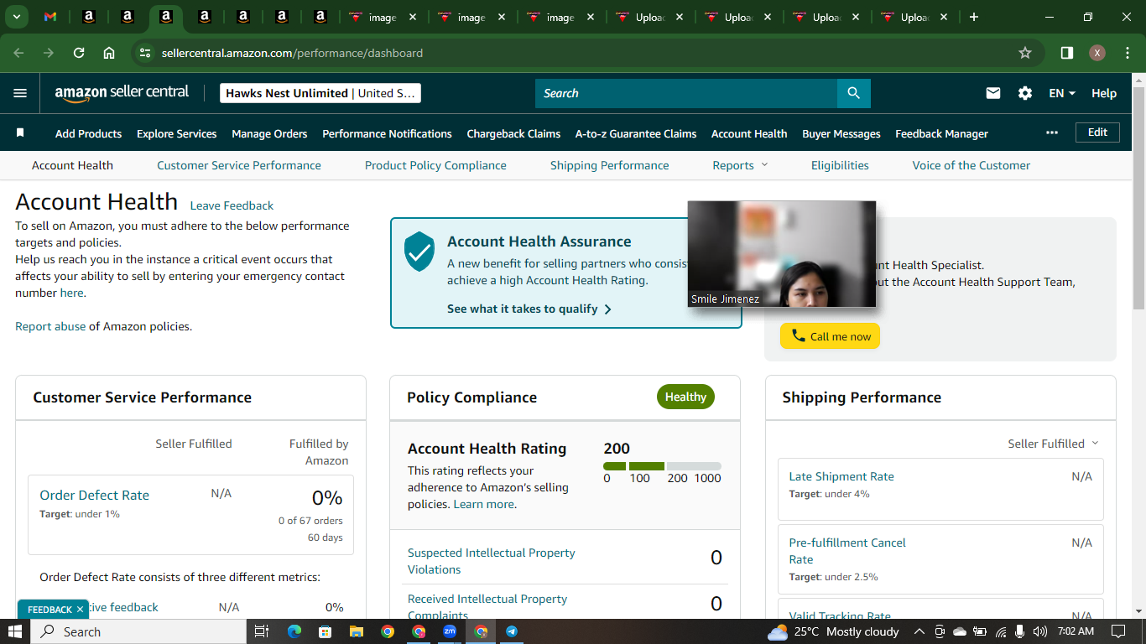Open Task View on the taskbar
Image resolution: width=1146 pixels, height=644 pixels.
[262, 631]
